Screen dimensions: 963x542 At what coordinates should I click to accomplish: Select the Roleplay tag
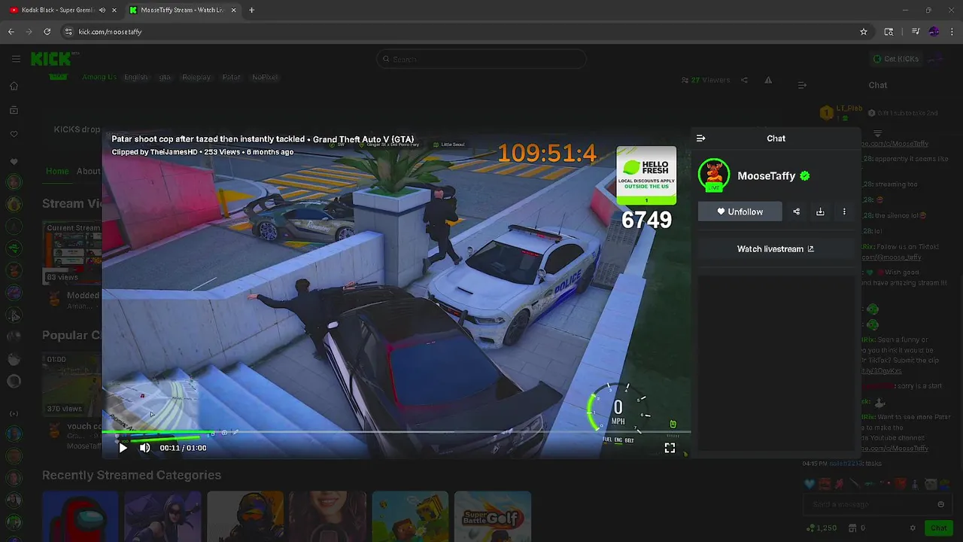pos(196,77)
